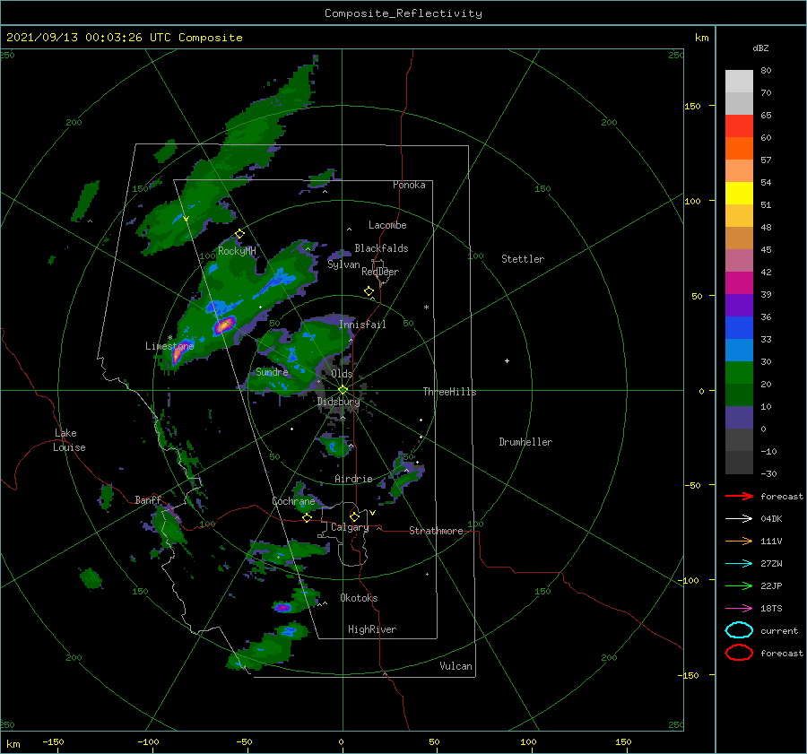Click the Okotoks label

359,598
